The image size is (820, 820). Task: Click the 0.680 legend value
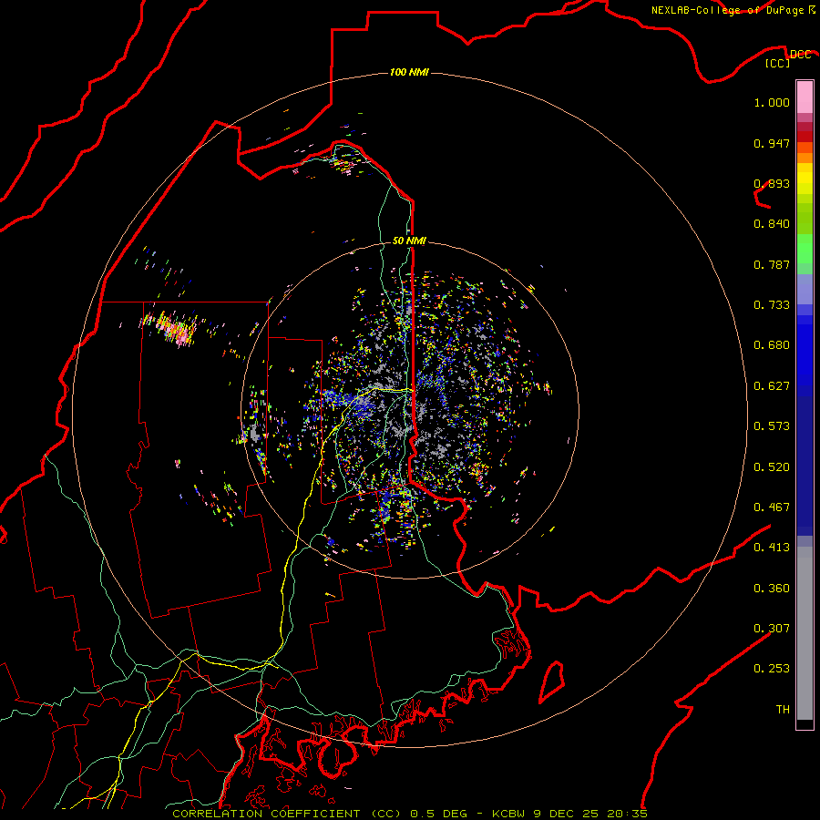pyautogui.click(x=772, y=345)
